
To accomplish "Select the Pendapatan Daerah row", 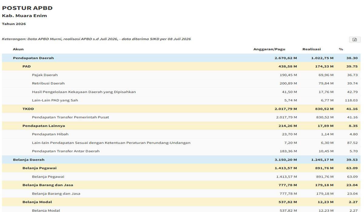I will pyautogui.click(x=181, y=58).
